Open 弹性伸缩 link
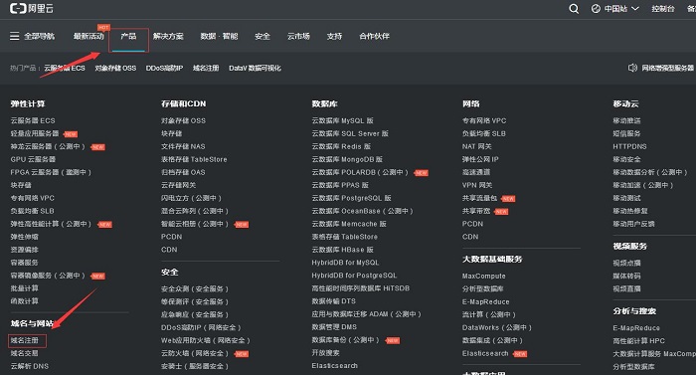Viewport: 696px width, 375px height. [x=25, y=237]
